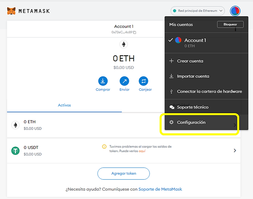Click the Account 1 name heading
The image size is (253, 199).
(x=124, y=26)
